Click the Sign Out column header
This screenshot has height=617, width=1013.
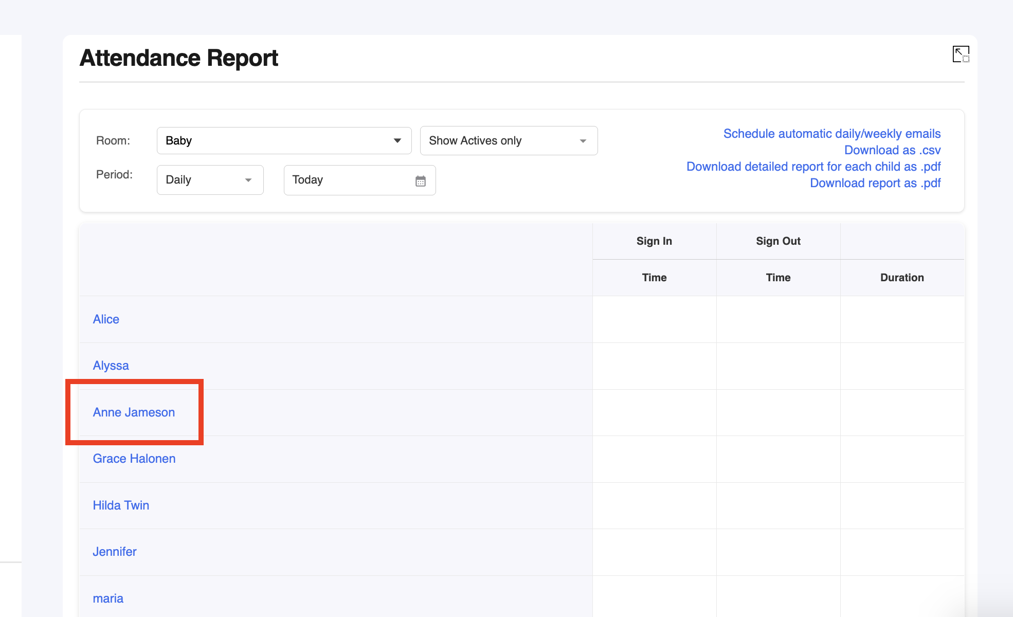(x=778, y=241)
